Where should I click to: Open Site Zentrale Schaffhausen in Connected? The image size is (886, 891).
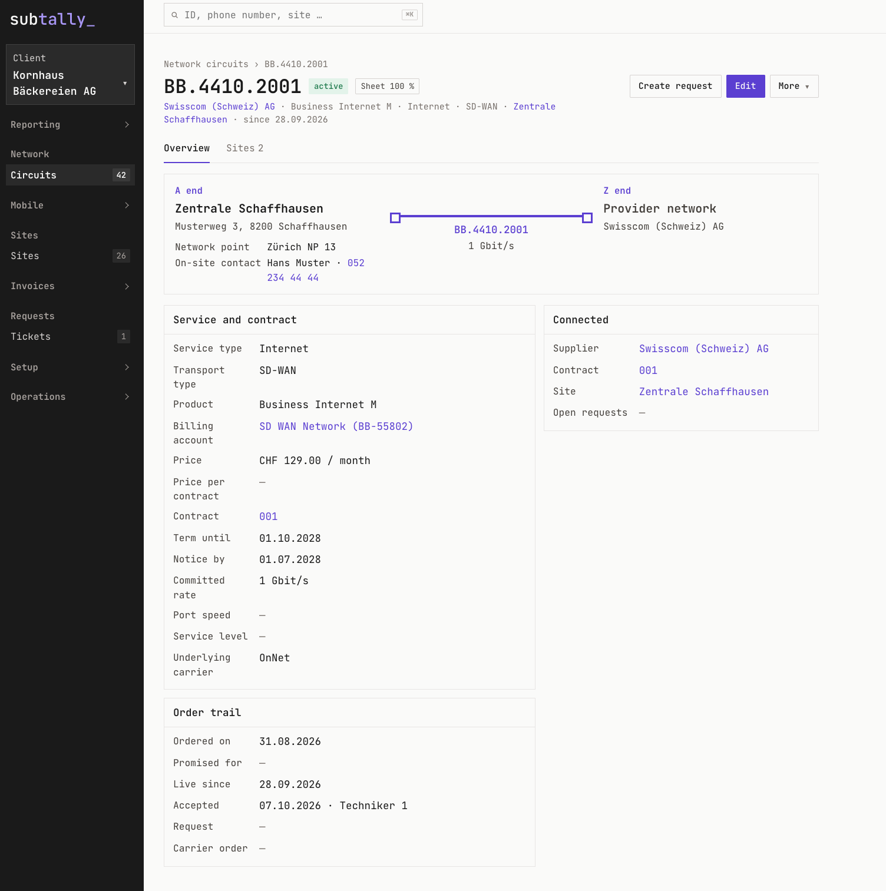point(703,392)
